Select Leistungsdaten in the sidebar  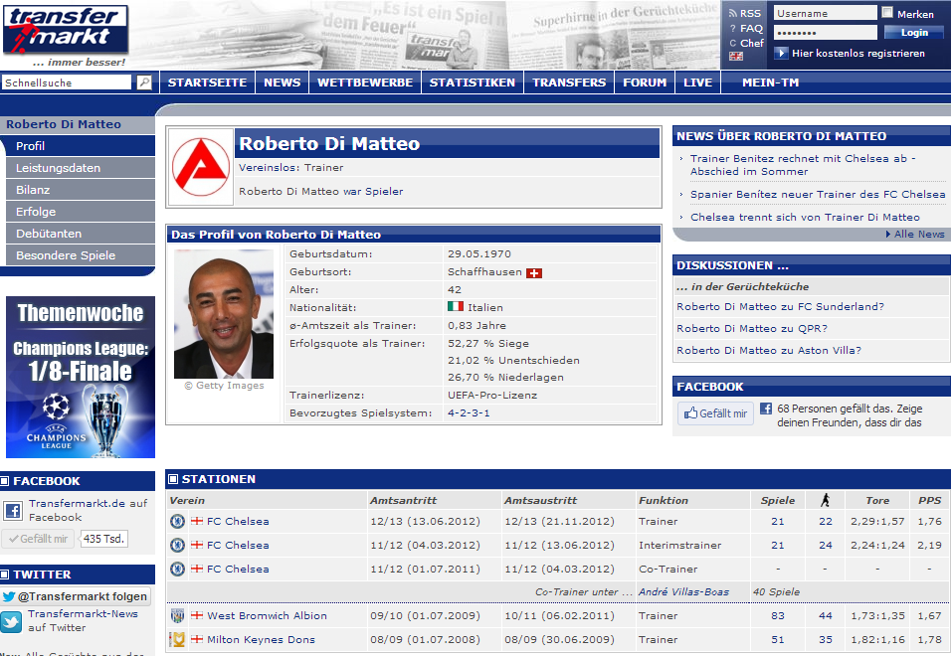point(58,168)
